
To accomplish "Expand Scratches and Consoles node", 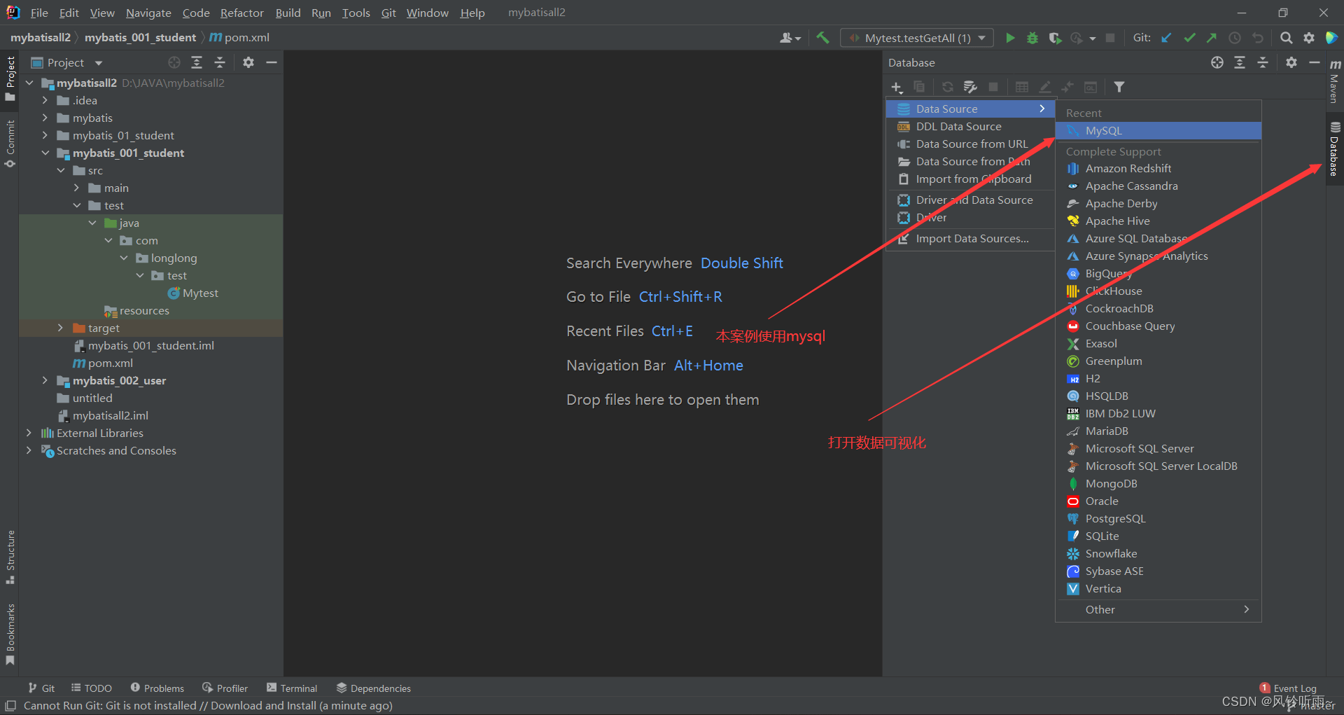I will (x=29, y=450).
